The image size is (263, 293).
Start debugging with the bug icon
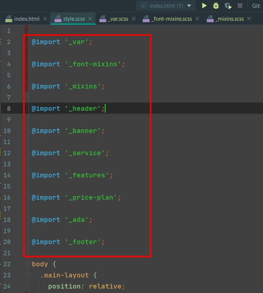[x=216, y=6]
